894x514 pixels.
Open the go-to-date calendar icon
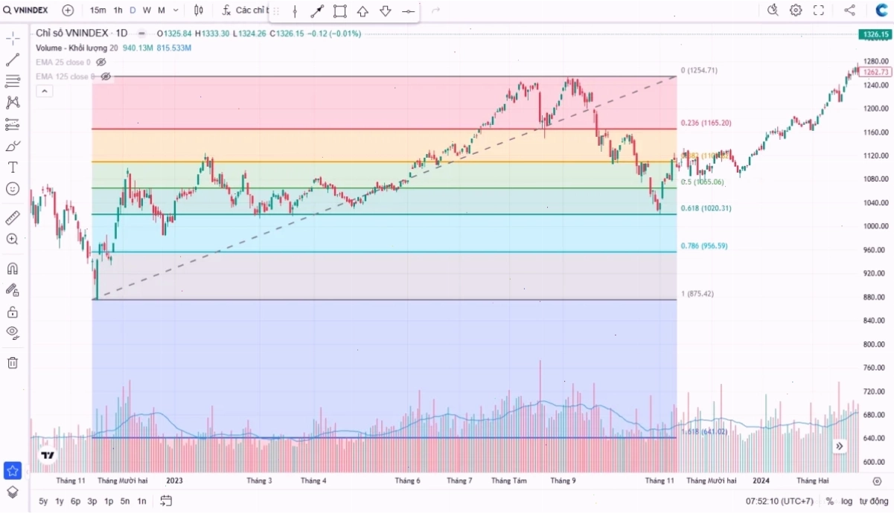tap(165, 501)
